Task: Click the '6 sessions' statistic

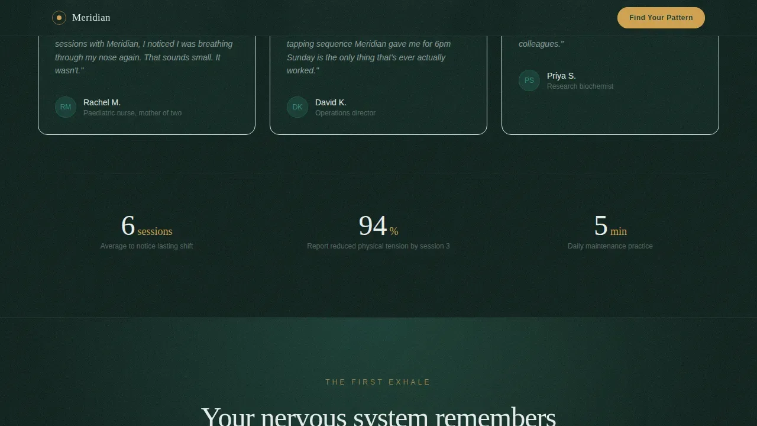Action: pos(147,226)
